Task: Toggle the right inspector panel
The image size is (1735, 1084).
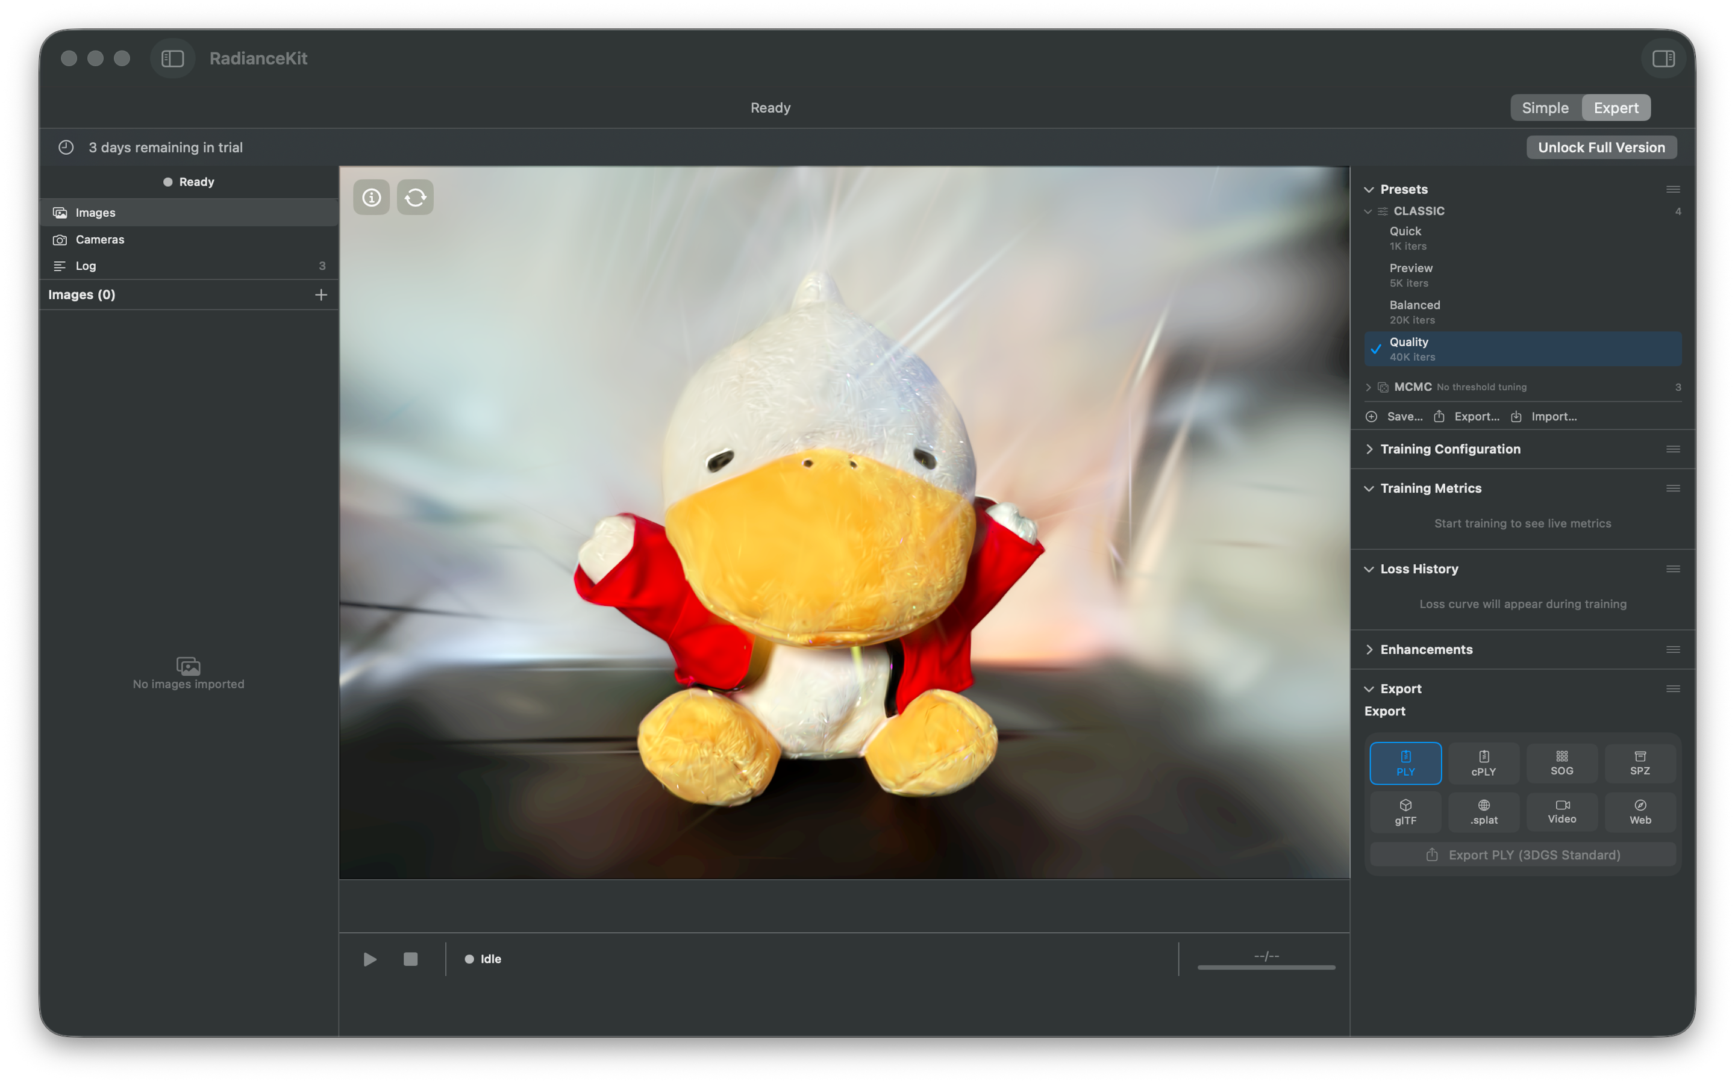Action: [x=1663, y=58]
